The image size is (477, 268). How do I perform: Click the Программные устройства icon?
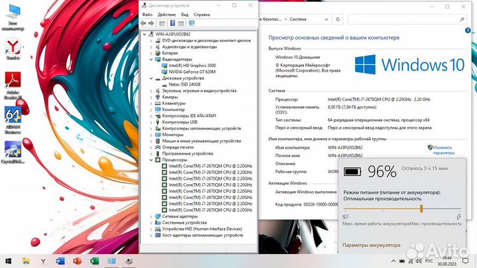(158, 153)
